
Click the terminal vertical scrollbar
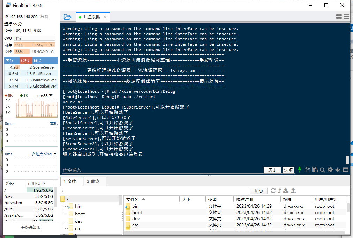click(347, 160)
